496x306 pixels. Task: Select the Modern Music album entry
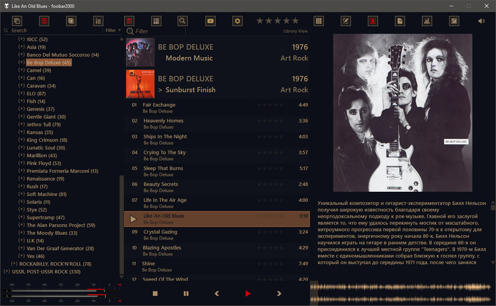pyautogui.click(x=217, y=52)
